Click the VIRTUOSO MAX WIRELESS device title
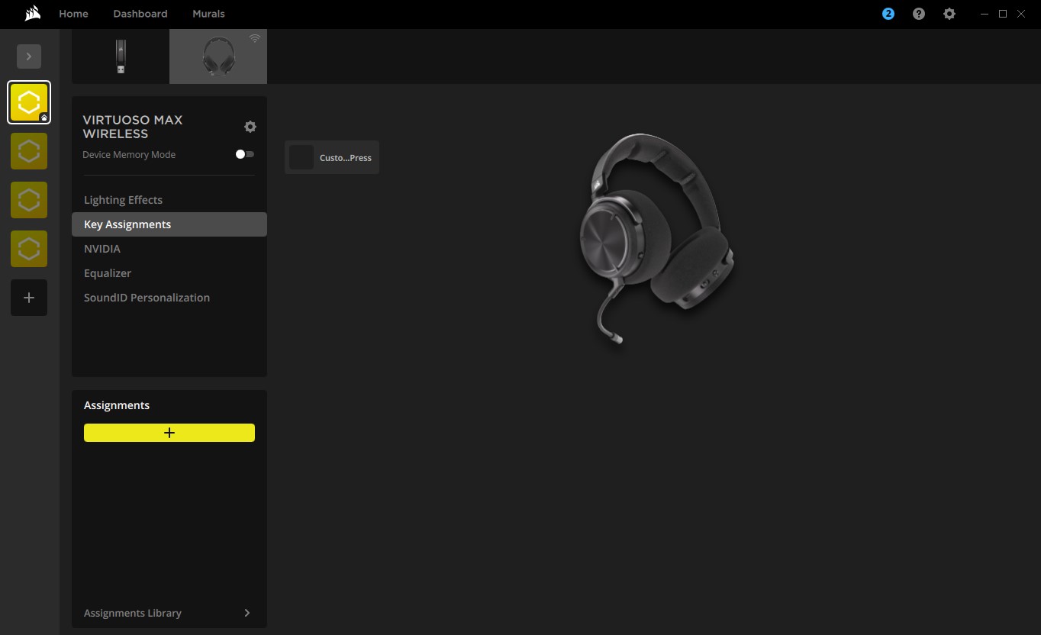This screenshot has width=1041, height=635. click(x=133, y=127)
